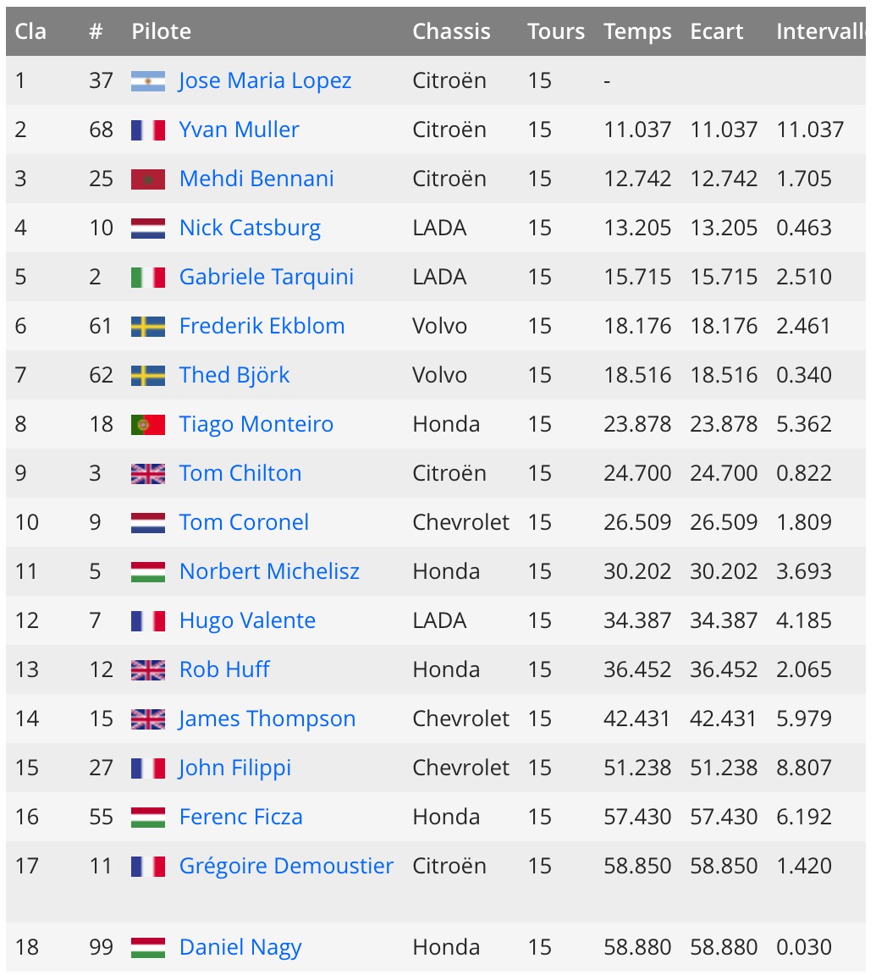Screen dimensions: 876x975
Task: Click the Portugal flag beside Tiago Monteiro
Action: coord(148,426)
